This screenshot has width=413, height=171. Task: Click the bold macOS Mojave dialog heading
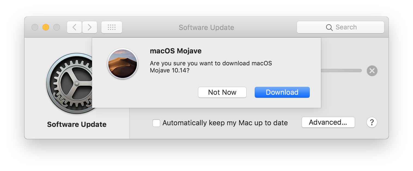(176, 51)
